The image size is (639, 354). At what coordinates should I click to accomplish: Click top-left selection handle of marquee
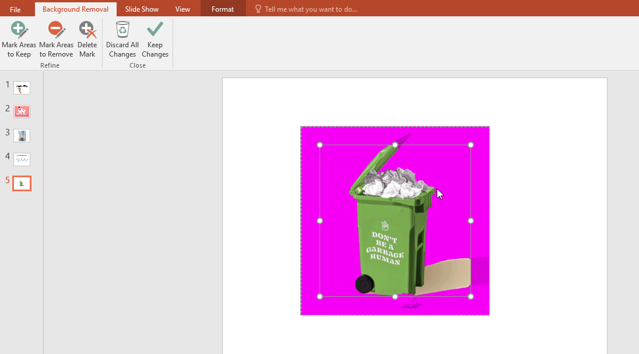pyautogui.click(x=319, y=145)
